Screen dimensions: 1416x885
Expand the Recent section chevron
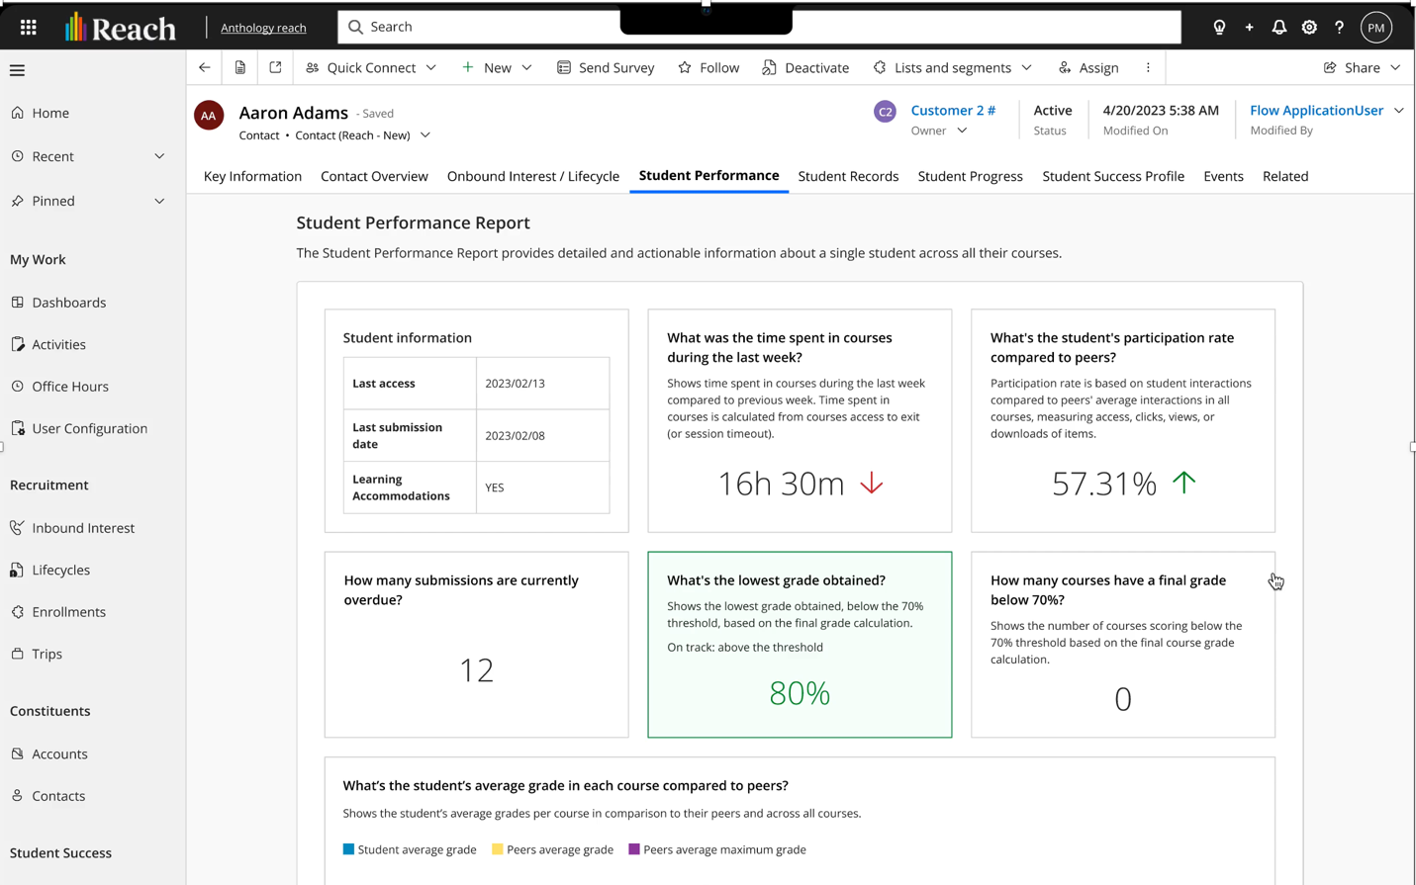click(x=159, y=156)
